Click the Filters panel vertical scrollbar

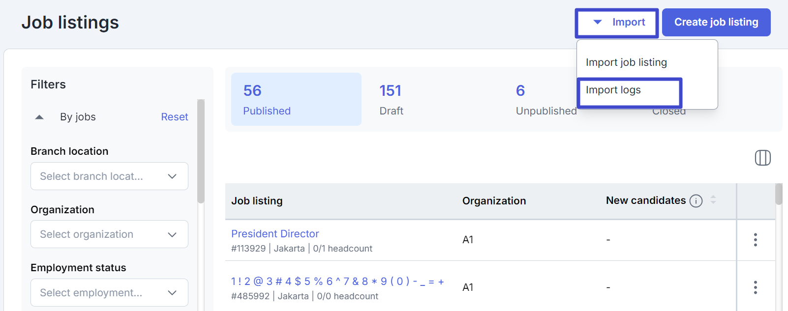pyautogui.click(x=201, y=152)
